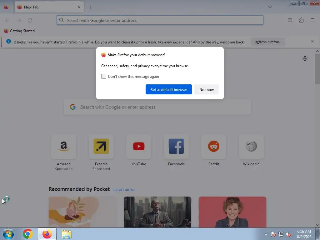Click the vertical scrollbar thumb

pos(317,69)
